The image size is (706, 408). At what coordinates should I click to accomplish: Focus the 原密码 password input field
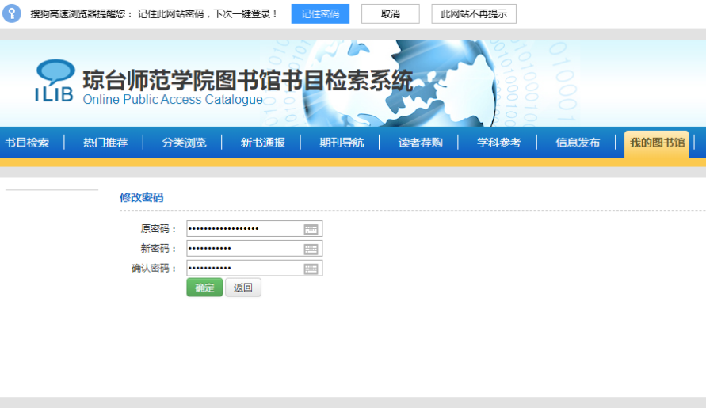pyautogui.click(x=244, y=229)
